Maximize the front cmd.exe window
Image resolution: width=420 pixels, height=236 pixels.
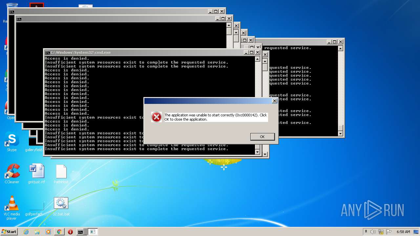(252, 52)
